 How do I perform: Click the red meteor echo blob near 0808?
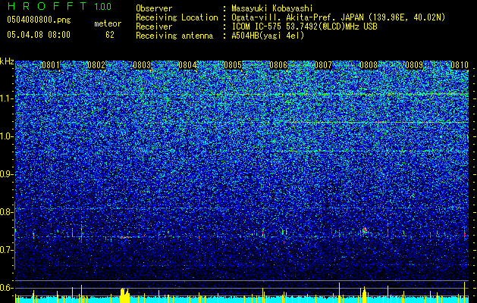click(365, 230)
